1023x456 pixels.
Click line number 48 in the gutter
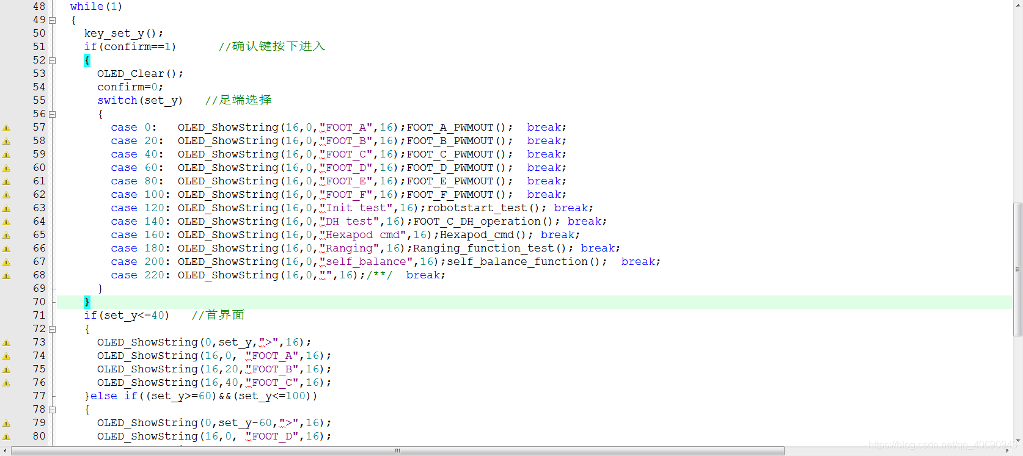tap(39, 6)
